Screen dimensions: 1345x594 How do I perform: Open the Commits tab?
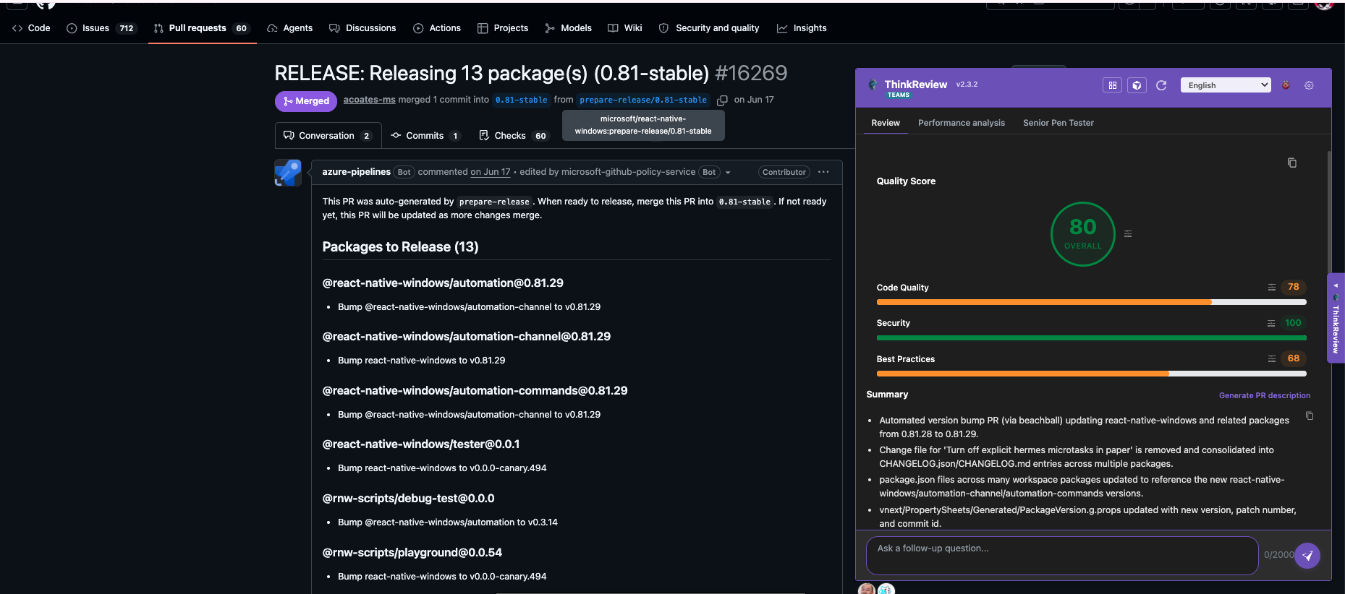[425, 136]
